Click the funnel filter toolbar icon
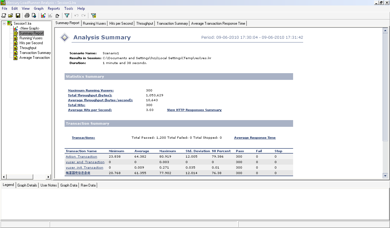The height and width of the screenshot is (228, 390). pos(67,16)
